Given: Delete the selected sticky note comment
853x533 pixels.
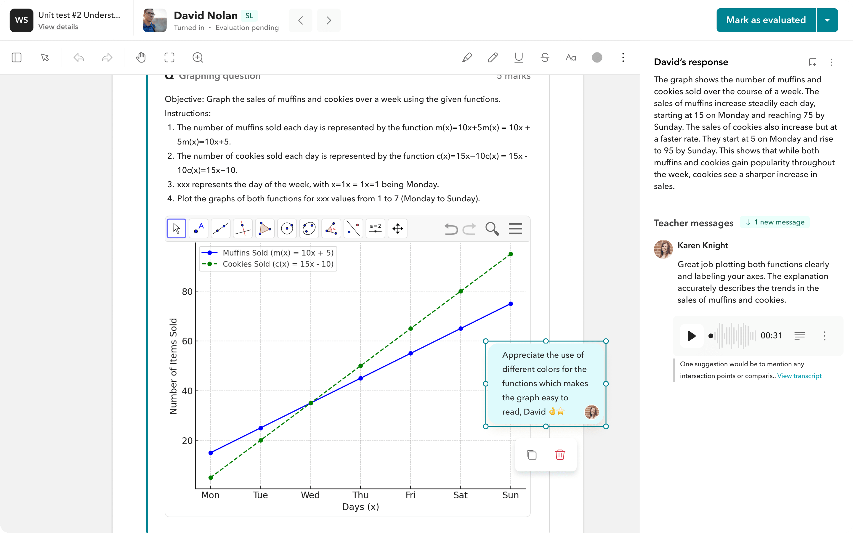Looking at the screenshot, I should (560, 455).
